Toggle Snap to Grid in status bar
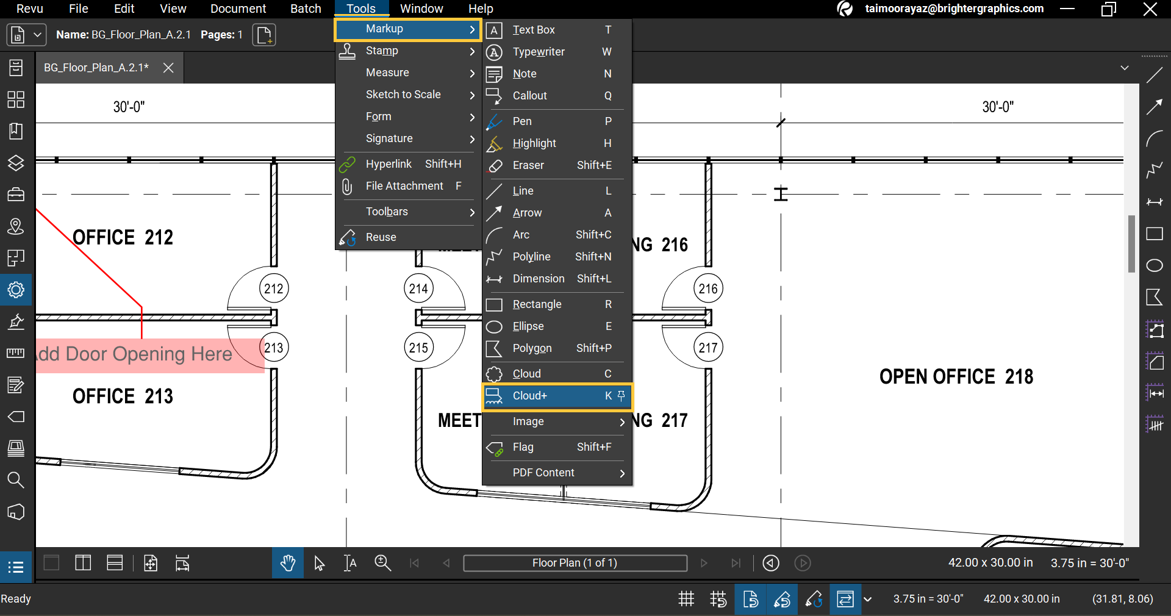1171x616 pixels. coord(718,599)
